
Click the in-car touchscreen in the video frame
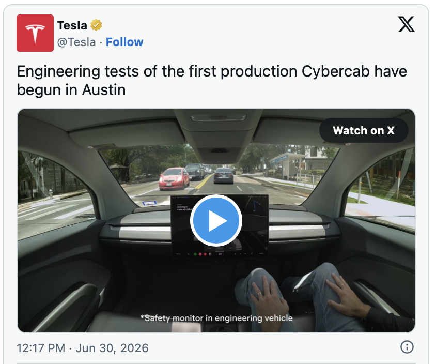220,226
